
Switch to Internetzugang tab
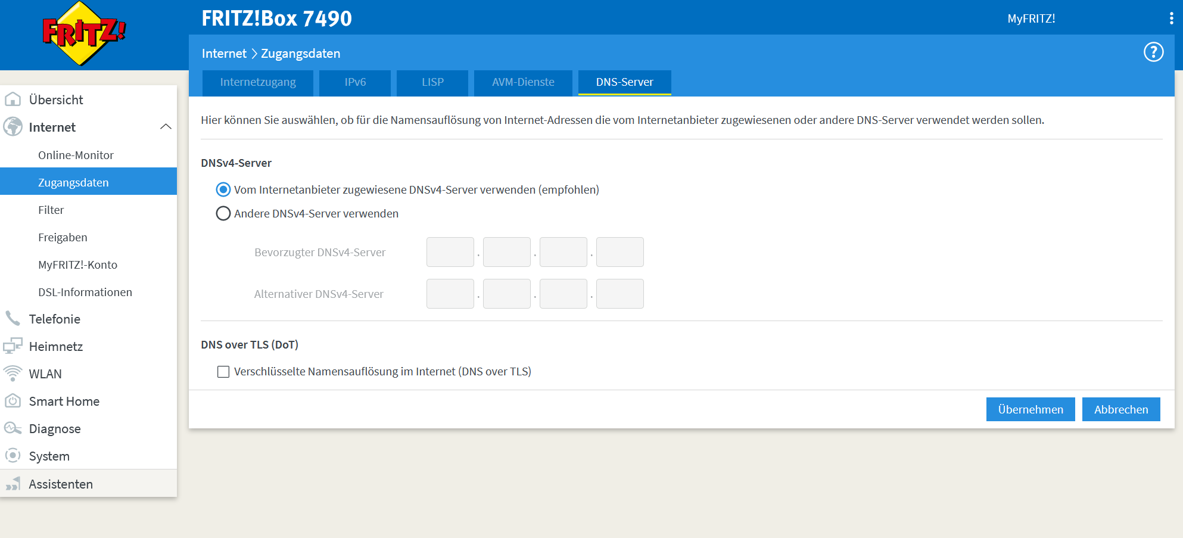[x=258, y=82]
